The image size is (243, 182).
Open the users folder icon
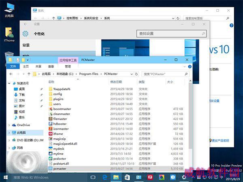click(51, 104)
